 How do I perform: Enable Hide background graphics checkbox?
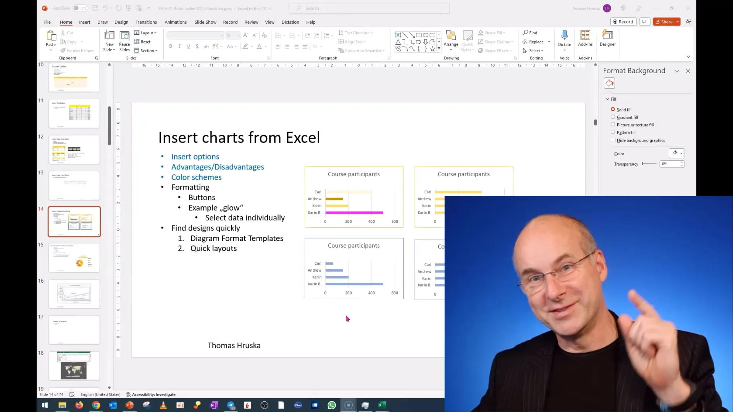613,140
